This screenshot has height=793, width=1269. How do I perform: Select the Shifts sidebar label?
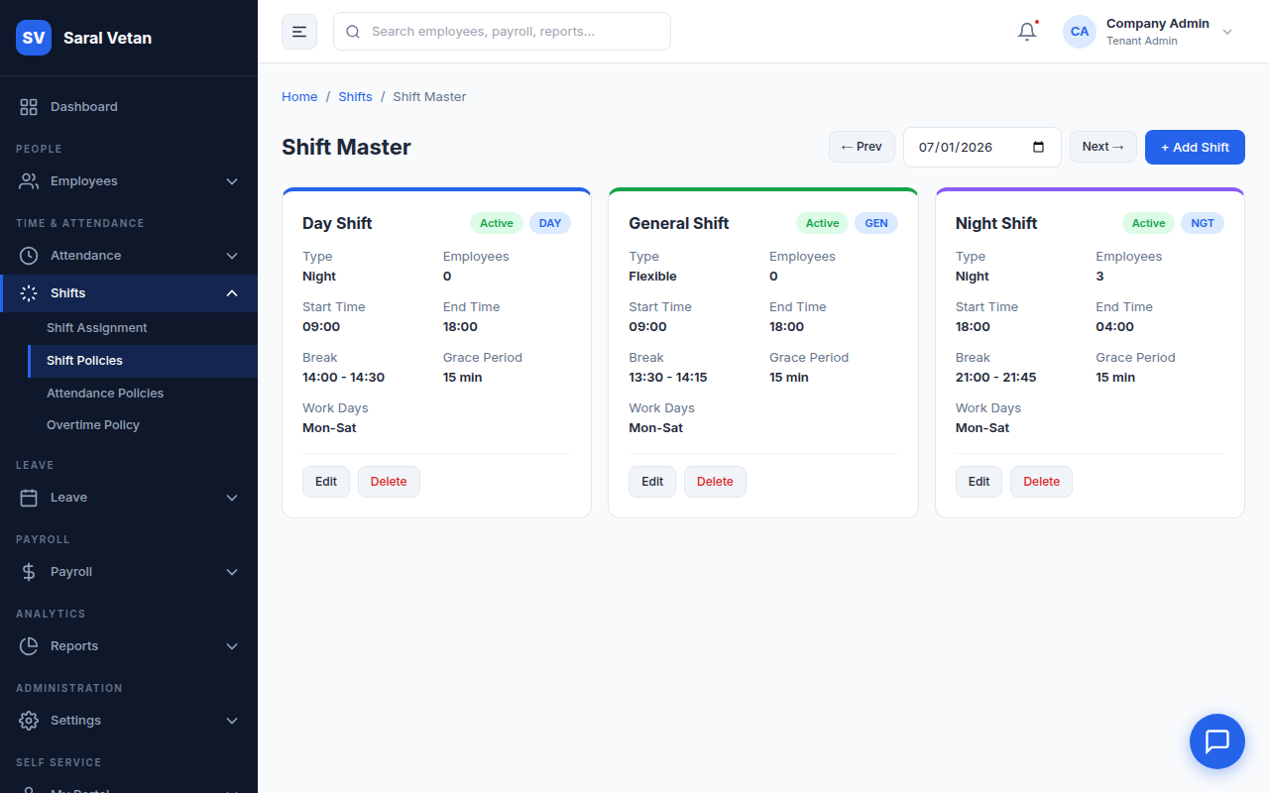point(68,293)
